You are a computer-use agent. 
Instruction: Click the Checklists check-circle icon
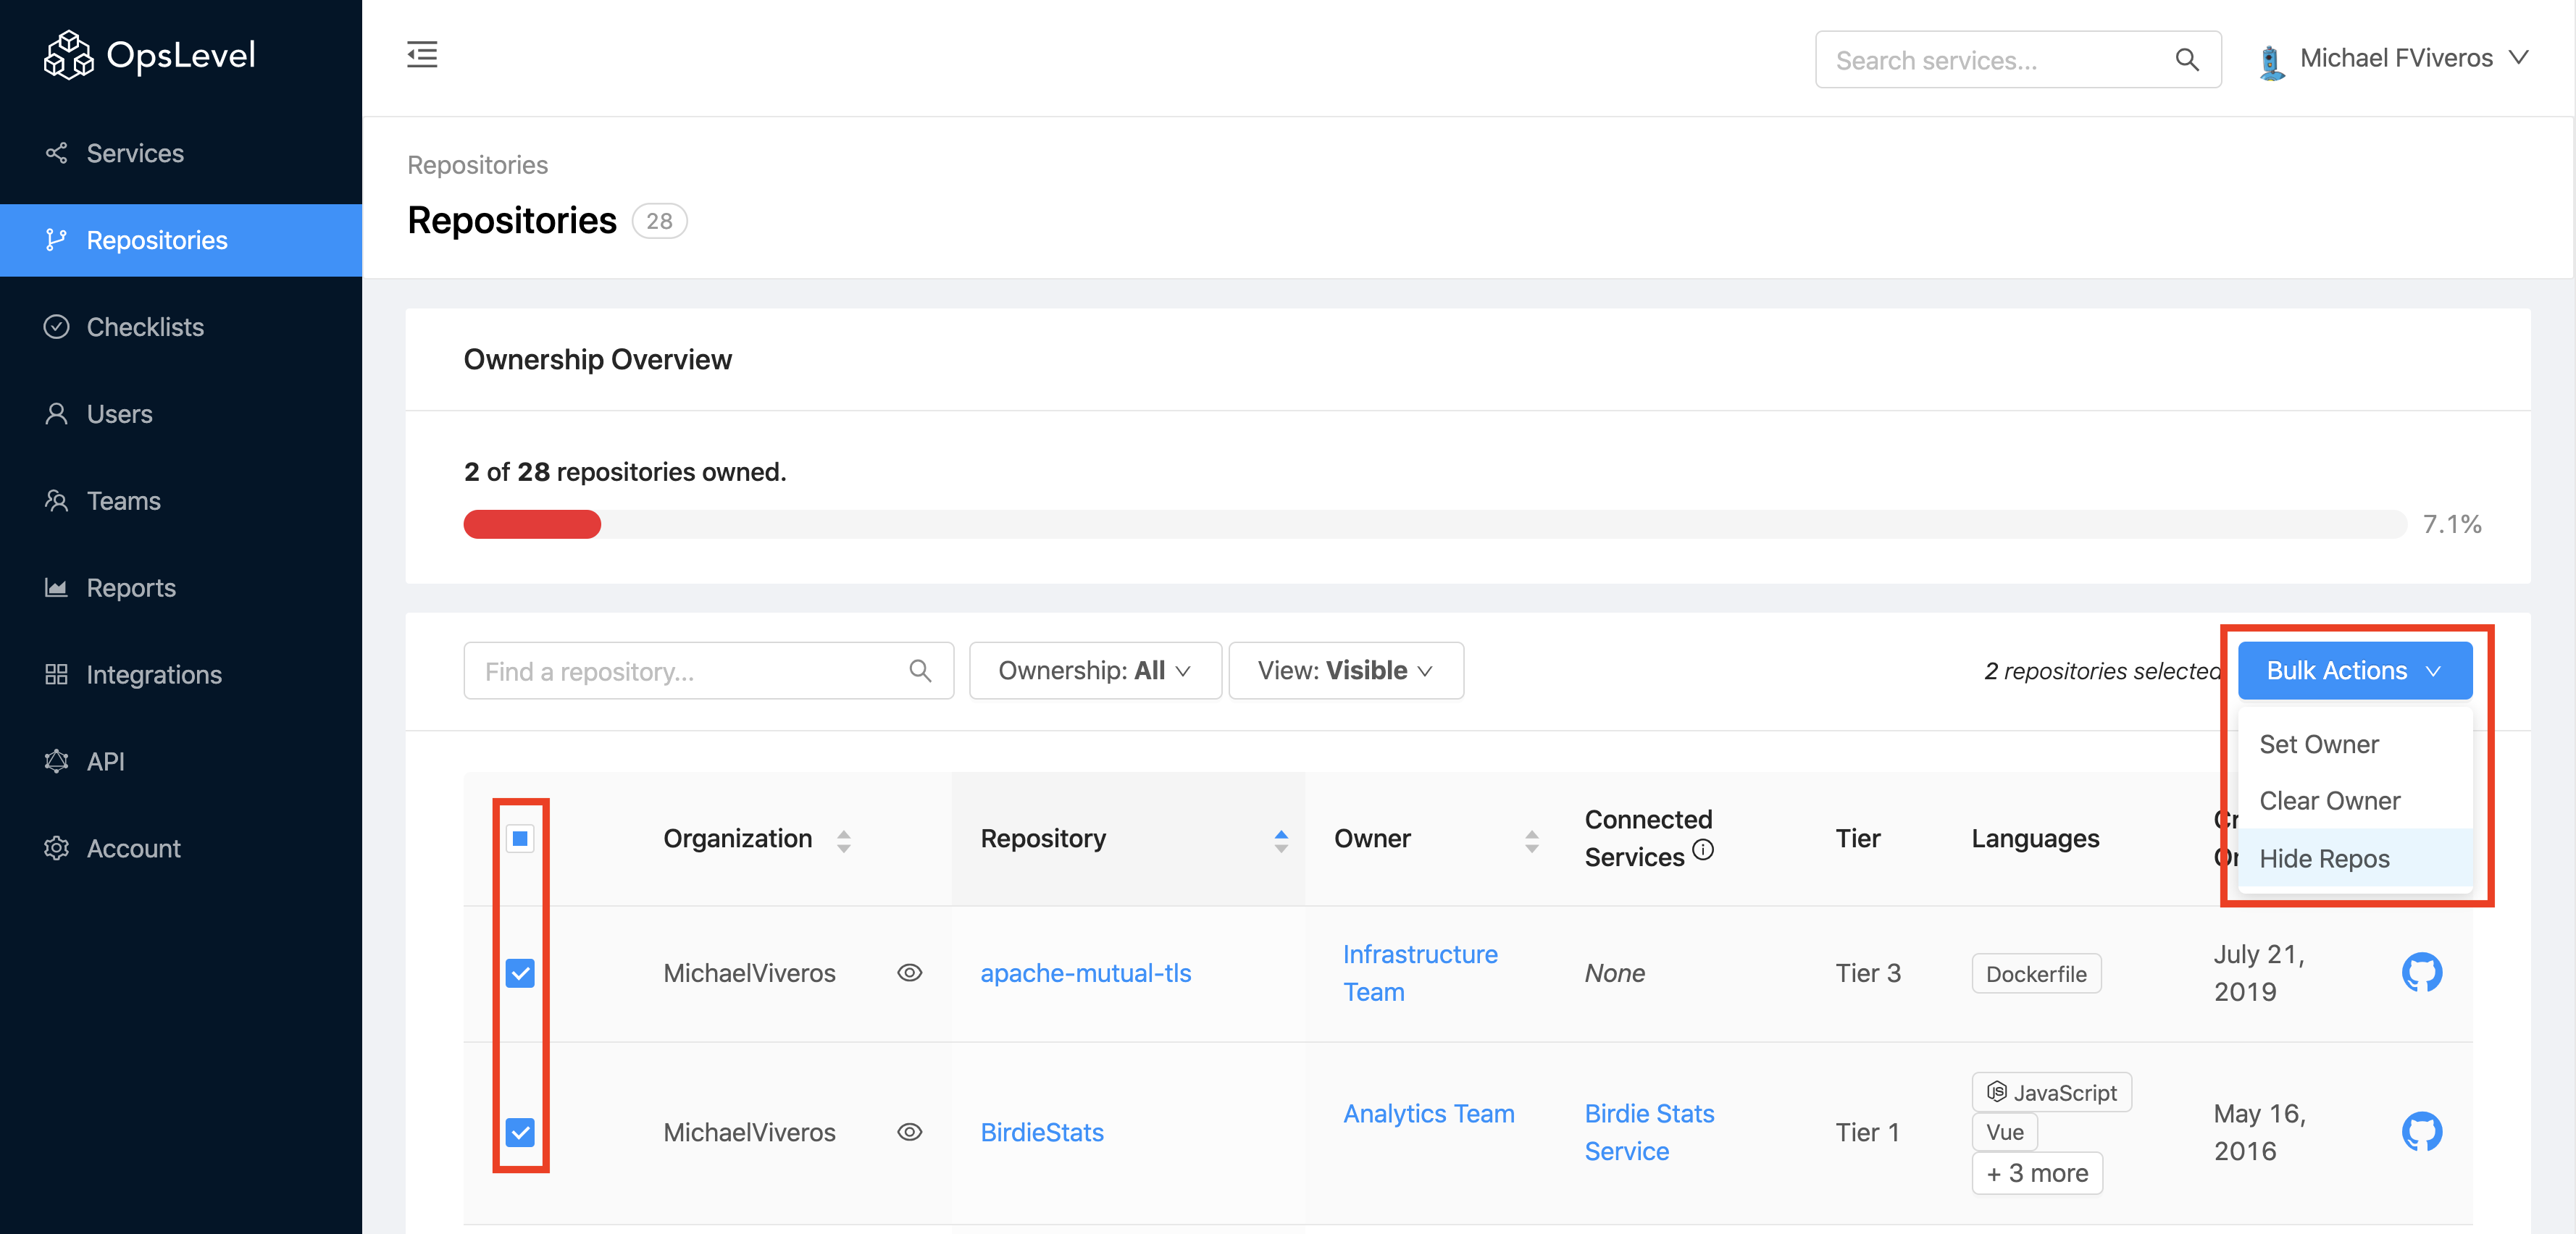[56, 327]
